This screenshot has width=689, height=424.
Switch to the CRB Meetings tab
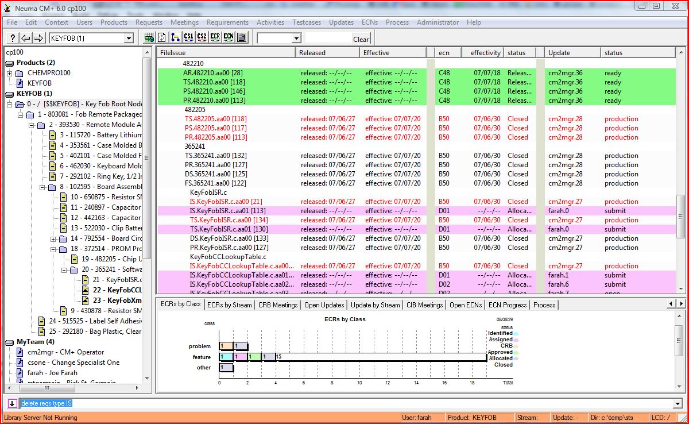(277, 305)
